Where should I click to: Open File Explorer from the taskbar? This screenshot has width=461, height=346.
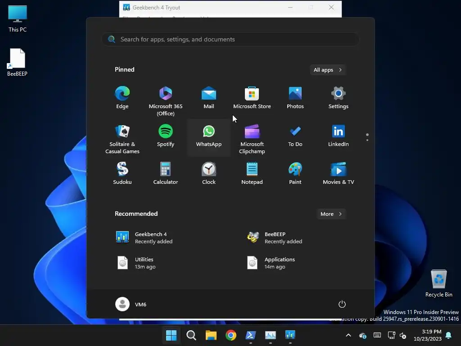[211, 335]
